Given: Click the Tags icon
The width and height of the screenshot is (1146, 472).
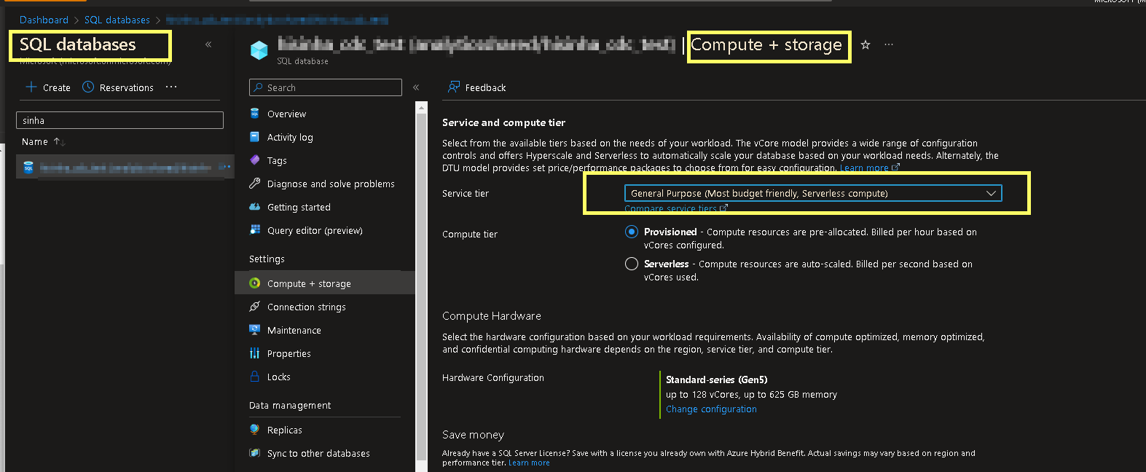Looking at the screenshot, I should pos(254,160).
